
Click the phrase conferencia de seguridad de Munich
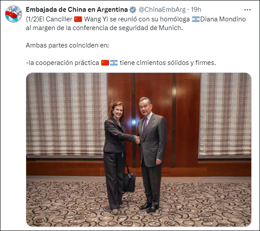[x=127, y=28]
